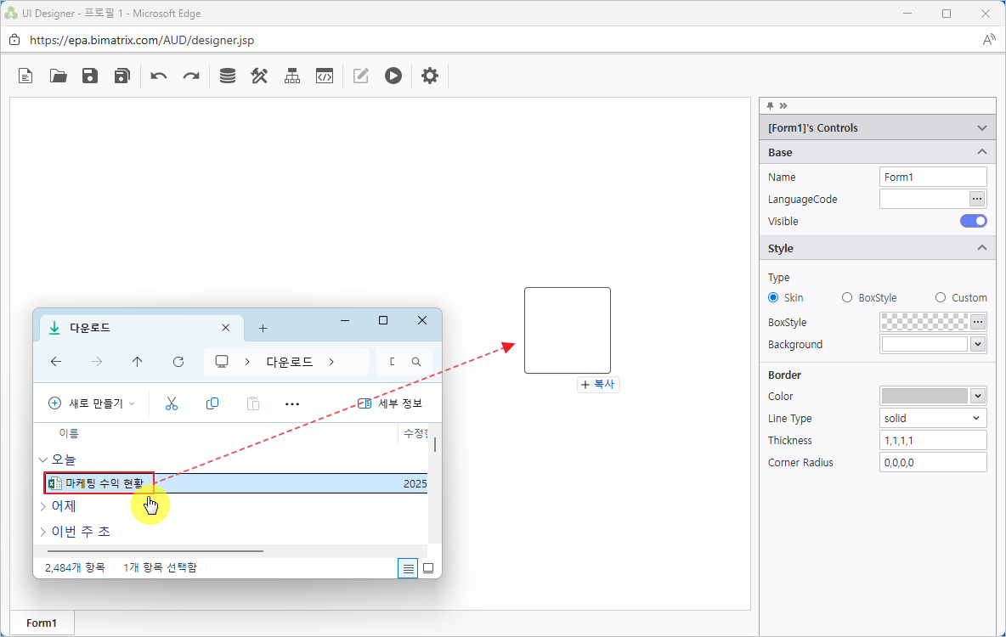The height and width of the screenshot is (637, 1006).
Task: Switch to the Form1 tab
Action: pyautogui.click(x=42, y=623)
